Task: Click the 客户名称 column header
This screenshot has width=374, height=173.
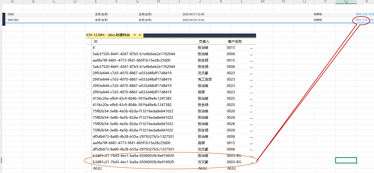Action: tap(235, 41)
